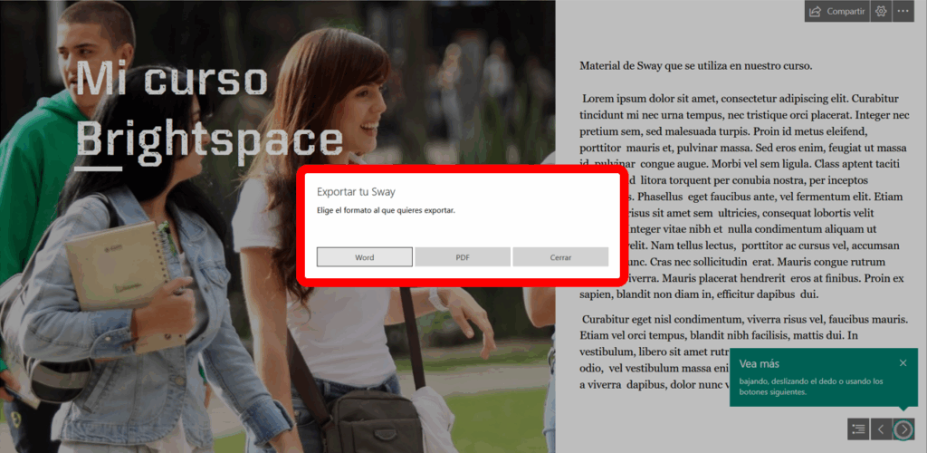
Task: Choose PDF as the export format
Action: 462,257
